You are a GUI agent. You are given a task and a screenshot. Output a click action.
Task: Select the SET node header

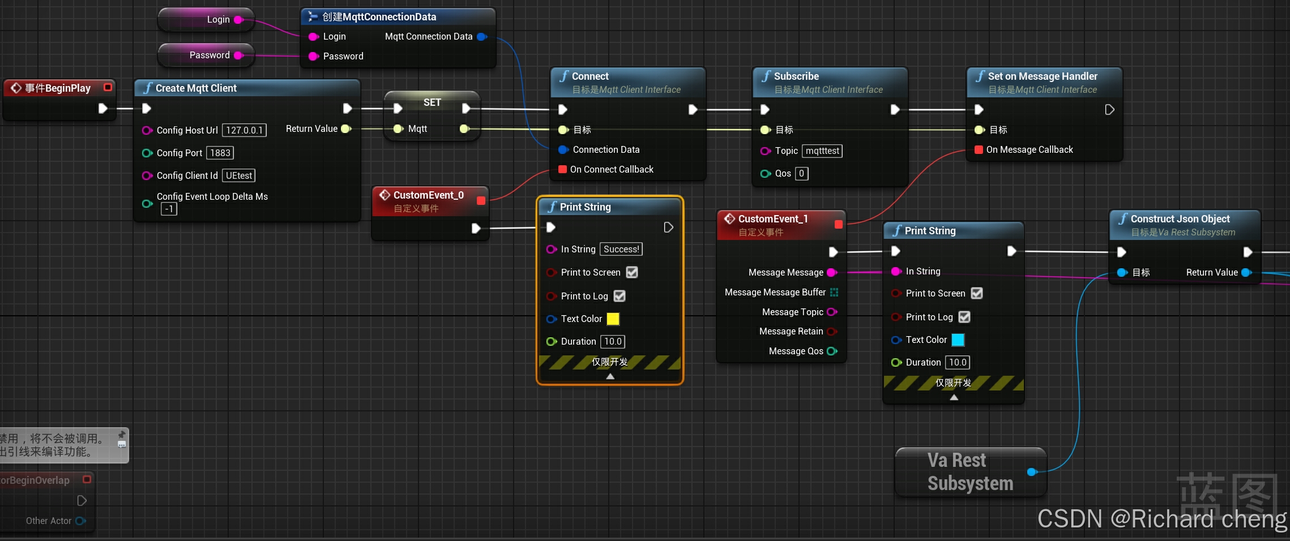(x=432, y=102)
